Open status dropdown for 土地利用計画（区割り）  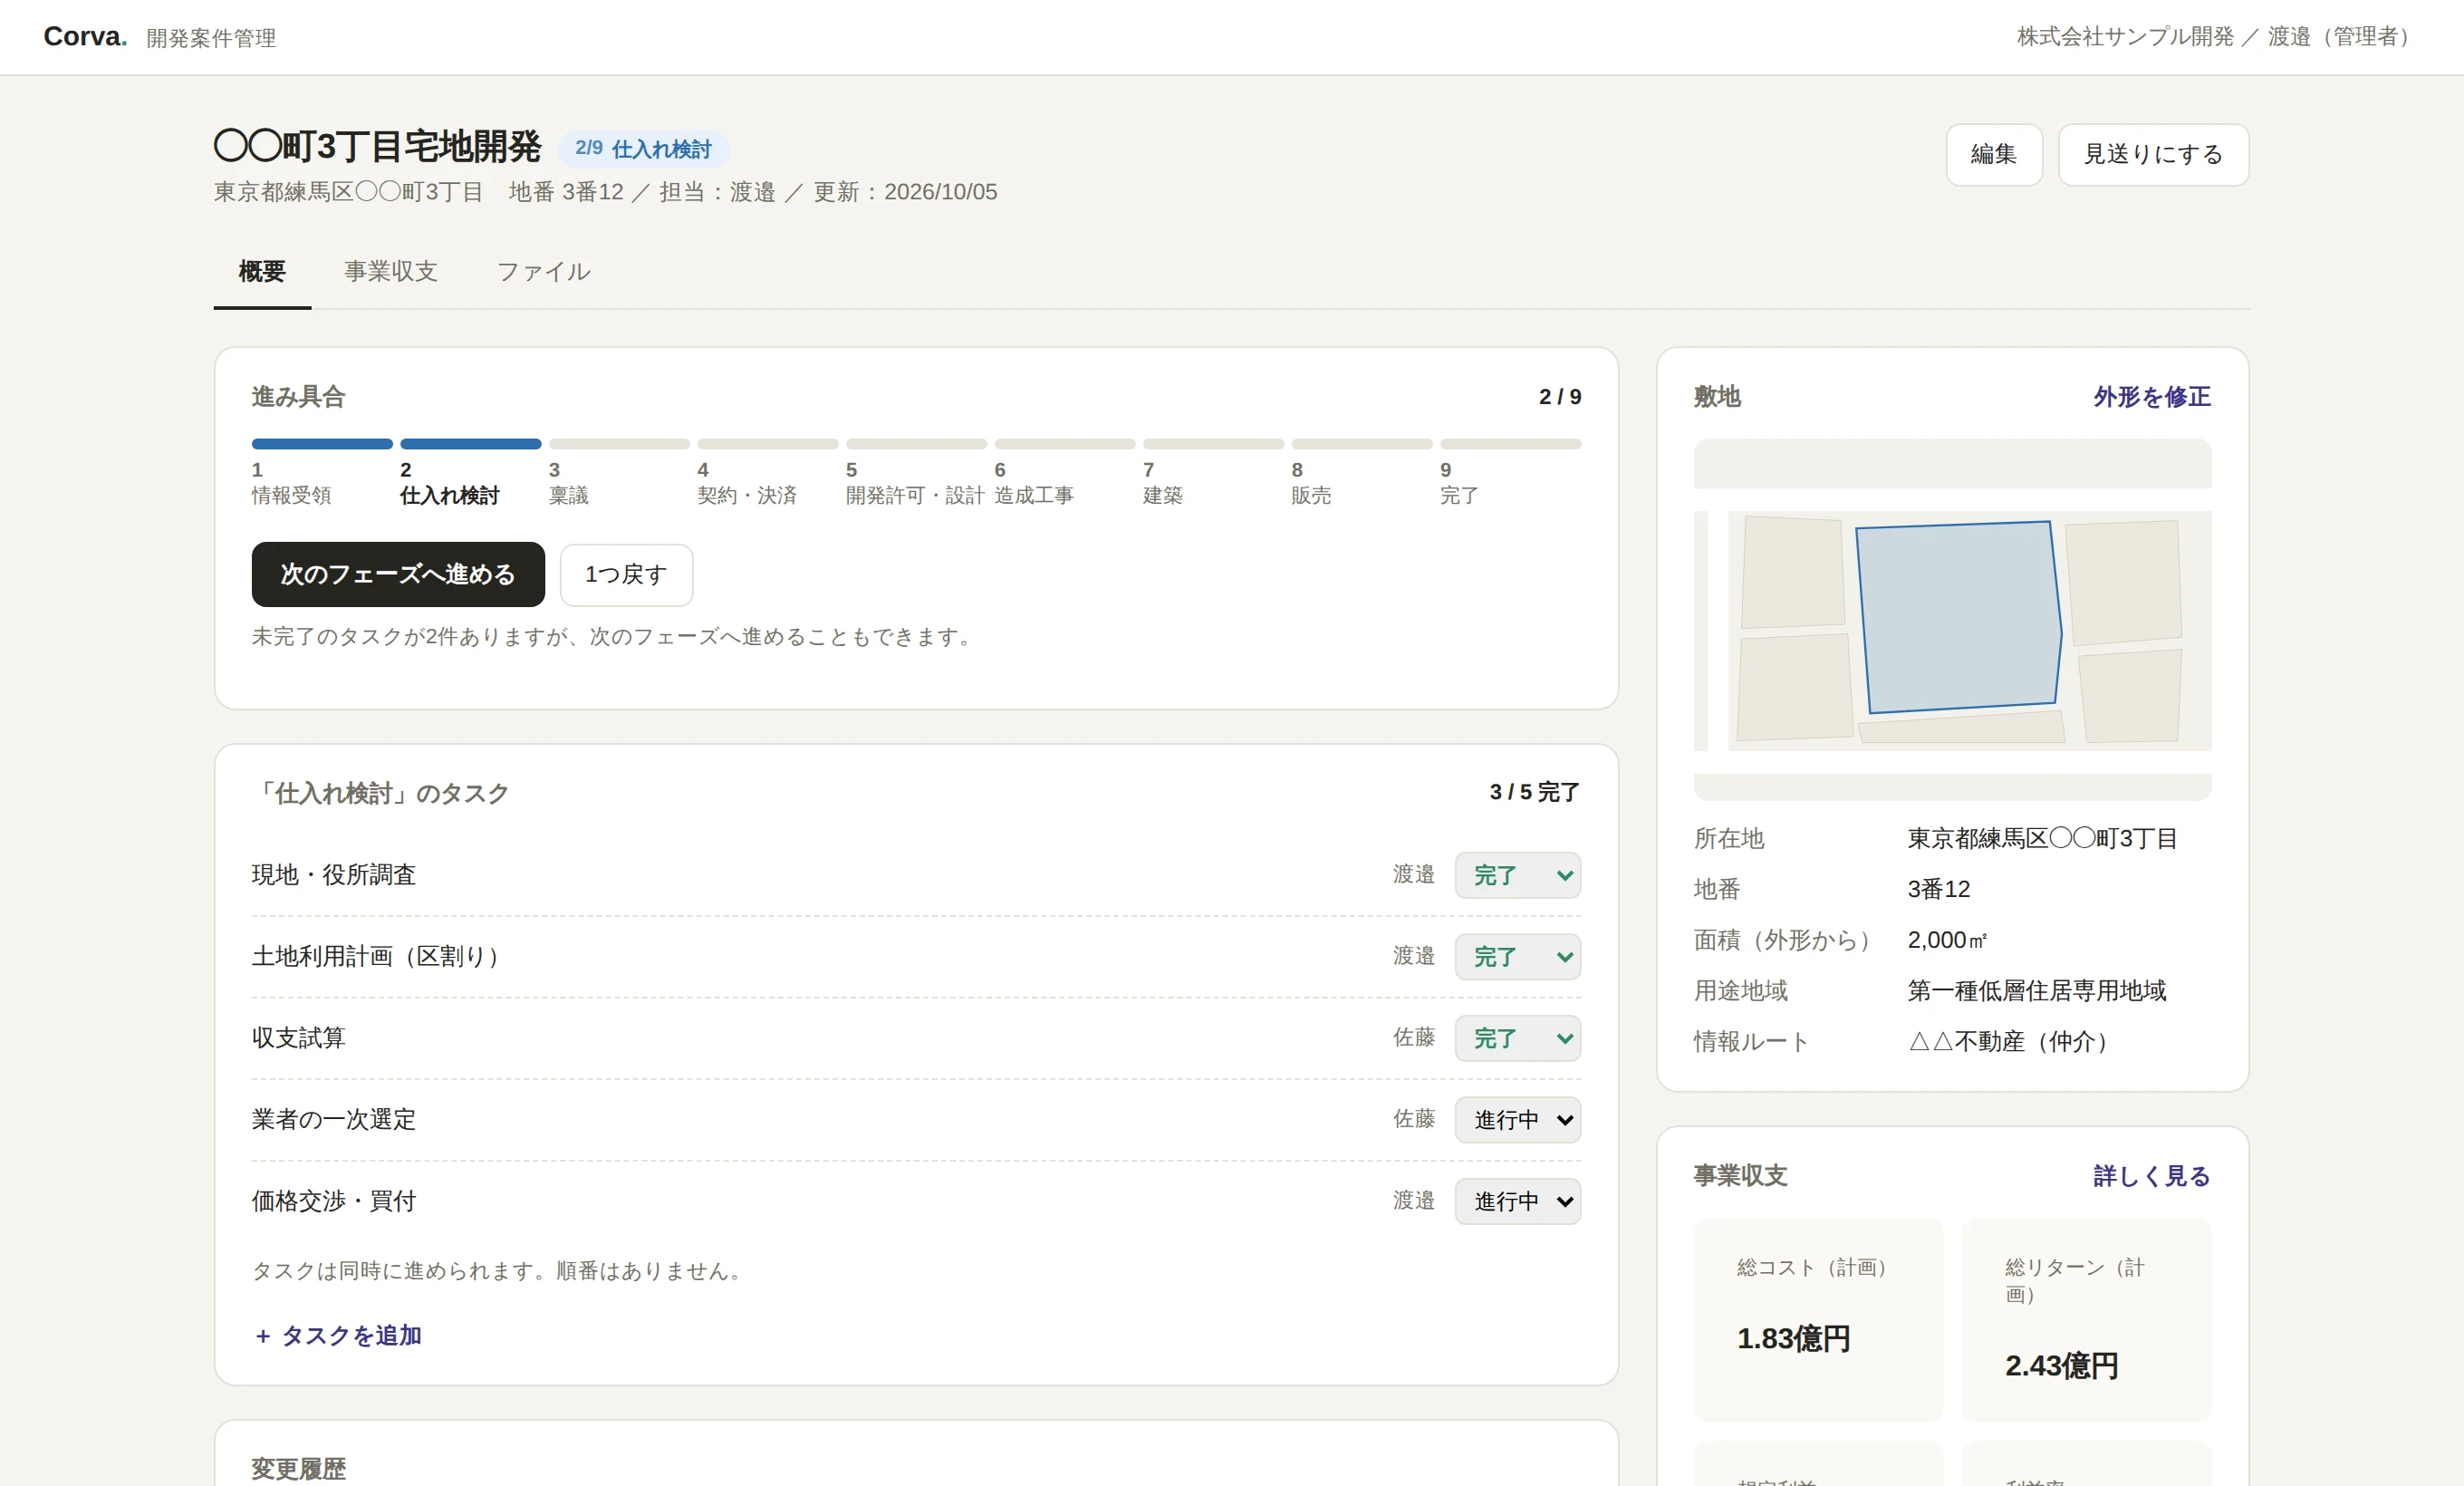click(1517, 957)
